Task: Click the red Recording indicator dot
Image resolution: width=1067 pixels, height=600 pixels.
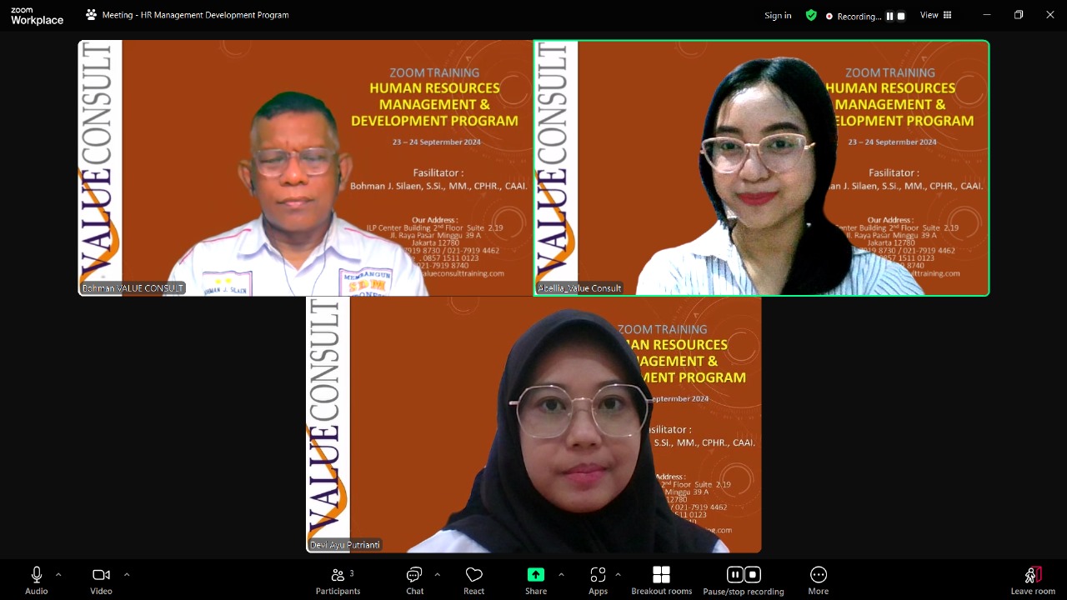Action: tap(829, 16)
